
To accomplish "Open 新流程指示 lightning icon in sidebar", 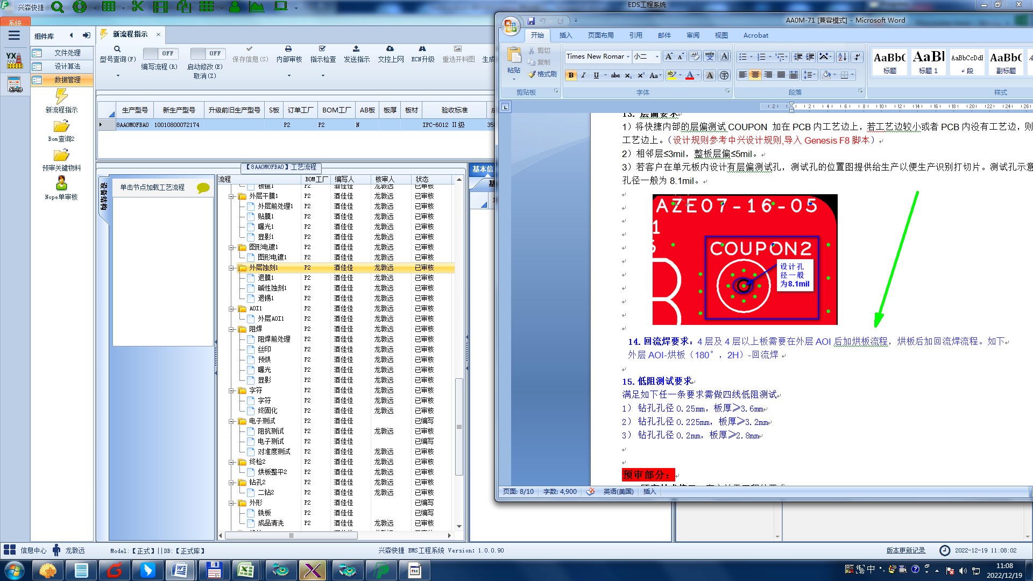I will click(61, 97).
